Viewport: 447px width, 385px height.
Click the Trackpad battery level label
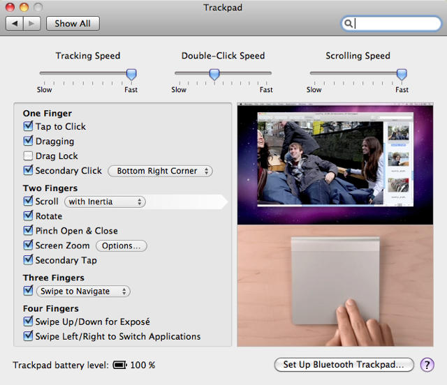[x=61, y=365]
